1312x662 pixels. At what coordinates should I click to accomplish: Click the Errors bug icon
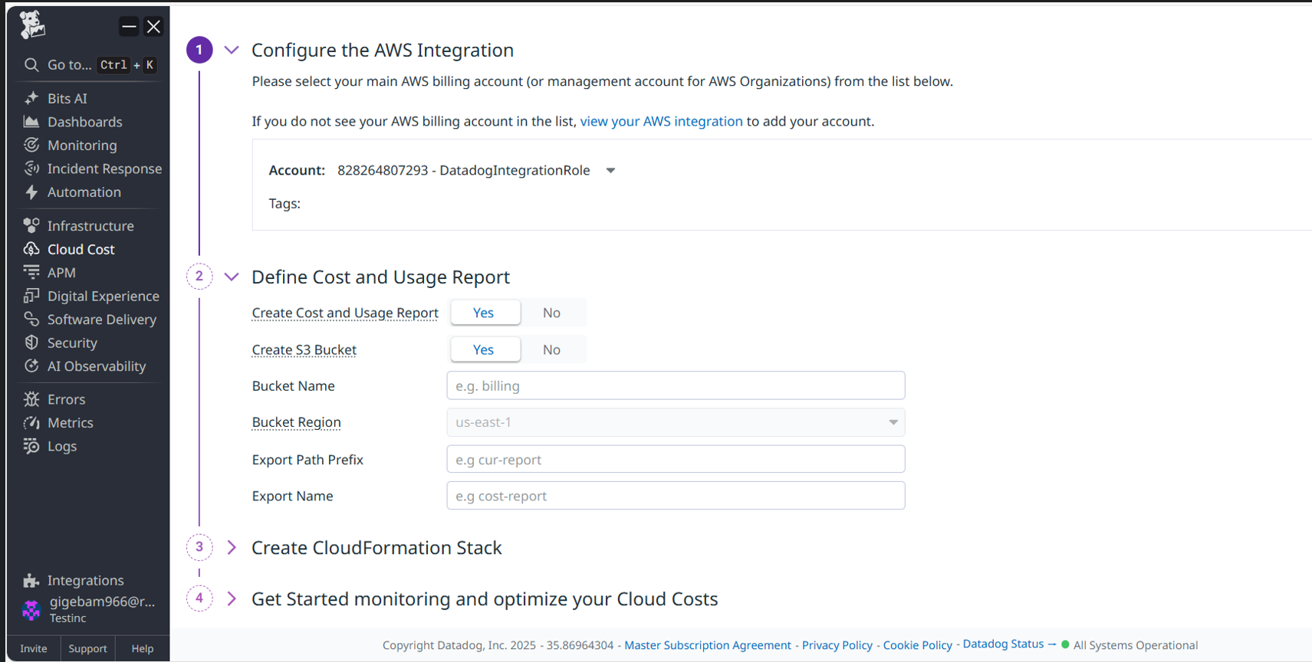pos(31,399)
